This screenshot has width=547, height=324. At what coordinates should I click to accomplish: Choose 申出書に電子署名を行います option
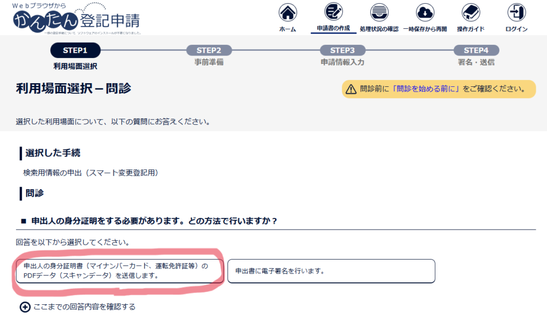coord(331,271)
